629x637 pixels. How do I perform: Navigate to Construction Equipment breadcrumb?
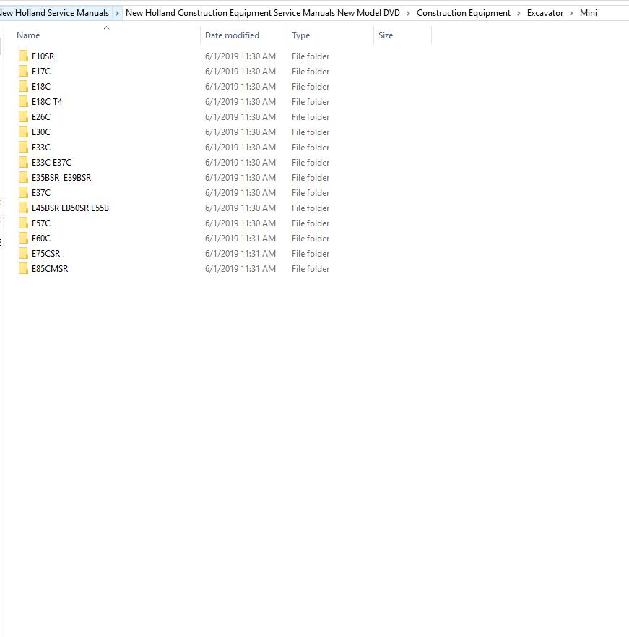click(x=464, y=13)
